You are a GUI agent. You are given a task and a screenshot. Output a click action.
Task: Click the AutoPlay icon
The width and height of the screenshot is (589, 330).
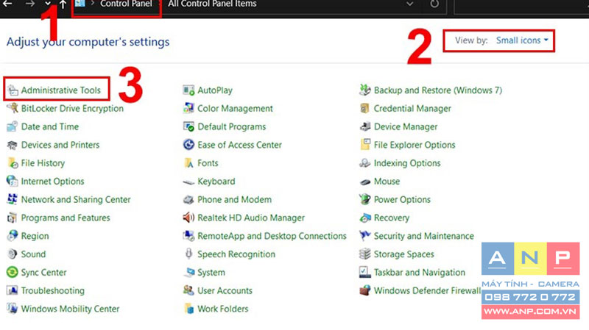pos(188,90)
